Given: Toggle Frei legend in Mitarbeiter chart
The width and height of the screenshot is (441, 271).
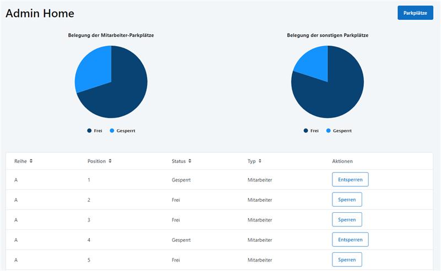Looking at the screenshot, I should pyautogui.click(x=94, y=131).
